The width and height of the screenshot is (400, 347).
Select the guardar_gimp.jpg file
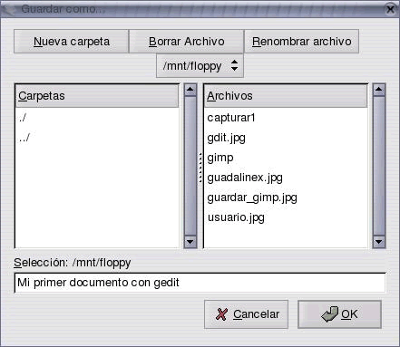point(286,198)
